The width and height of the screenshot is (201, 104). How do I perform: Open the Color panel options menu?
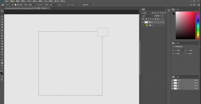click(x=200, y=9)
